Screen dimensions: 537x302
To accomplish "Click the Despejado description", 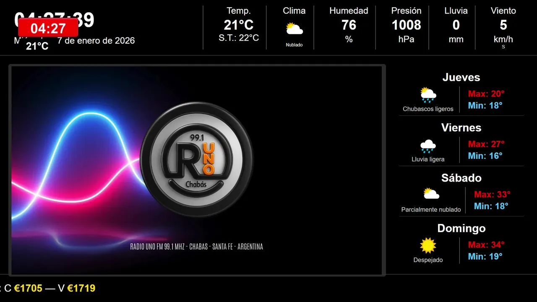I will tap(428, 260).
